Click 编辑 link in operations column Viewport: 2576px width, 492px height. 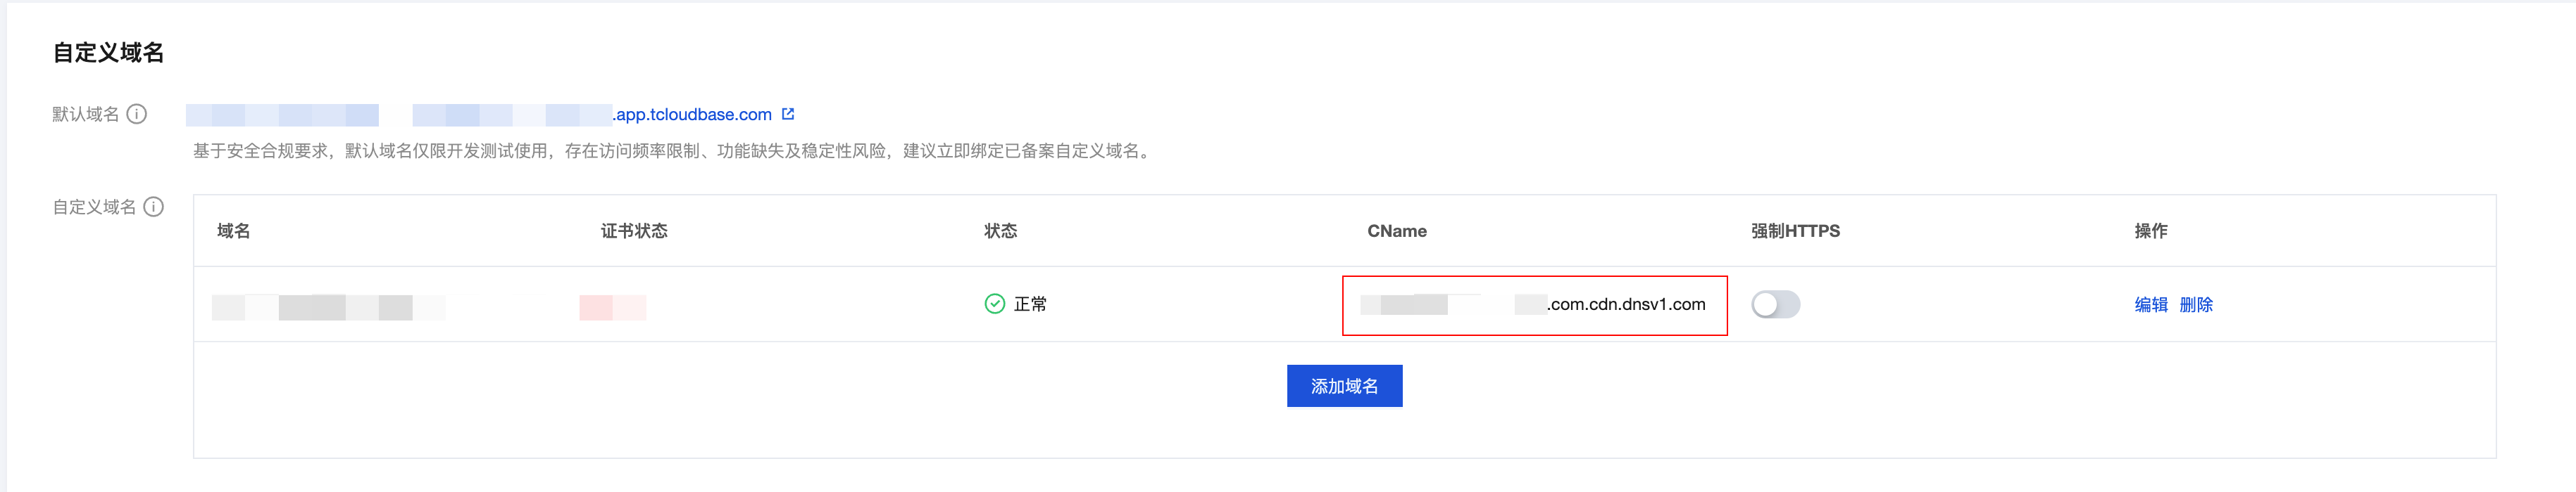(2150, 304)
